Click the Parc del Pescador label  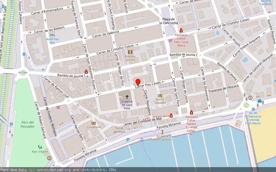point(28,124)
